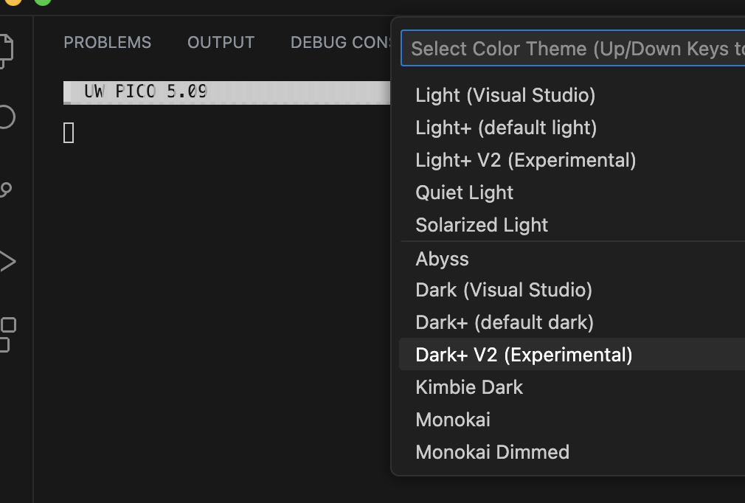Screen dimensions: 745x503
Task: Select the Abyss theme
Action: point(443,258)
